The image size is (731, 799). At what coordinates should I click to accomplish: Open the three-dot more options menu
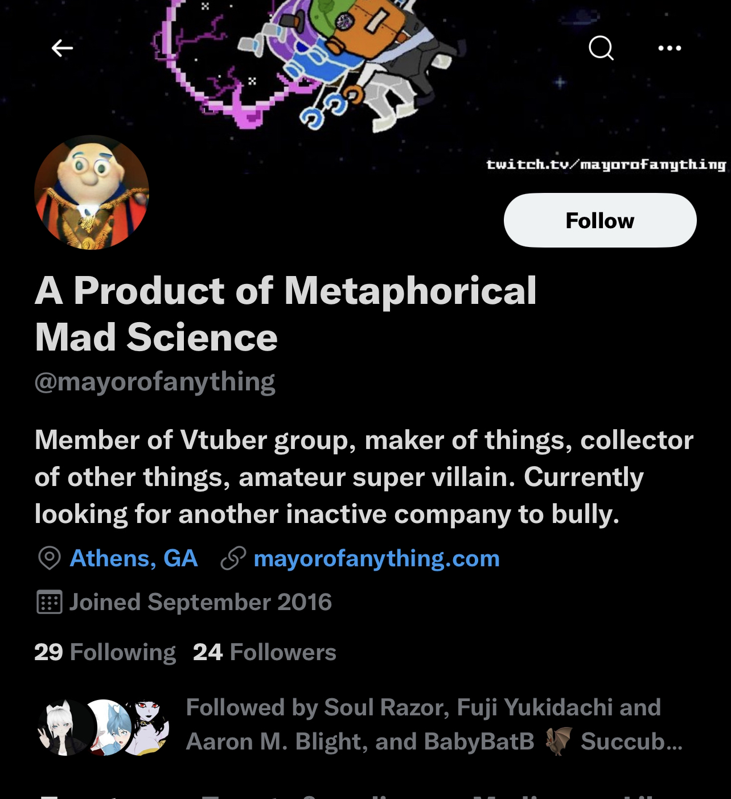[x=670, y=48]
